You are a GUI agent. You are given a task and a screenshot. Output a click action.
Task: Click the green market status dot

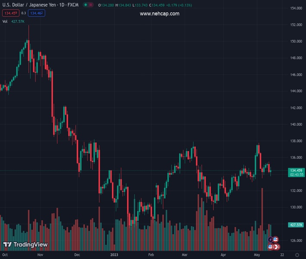coord(86,5)
